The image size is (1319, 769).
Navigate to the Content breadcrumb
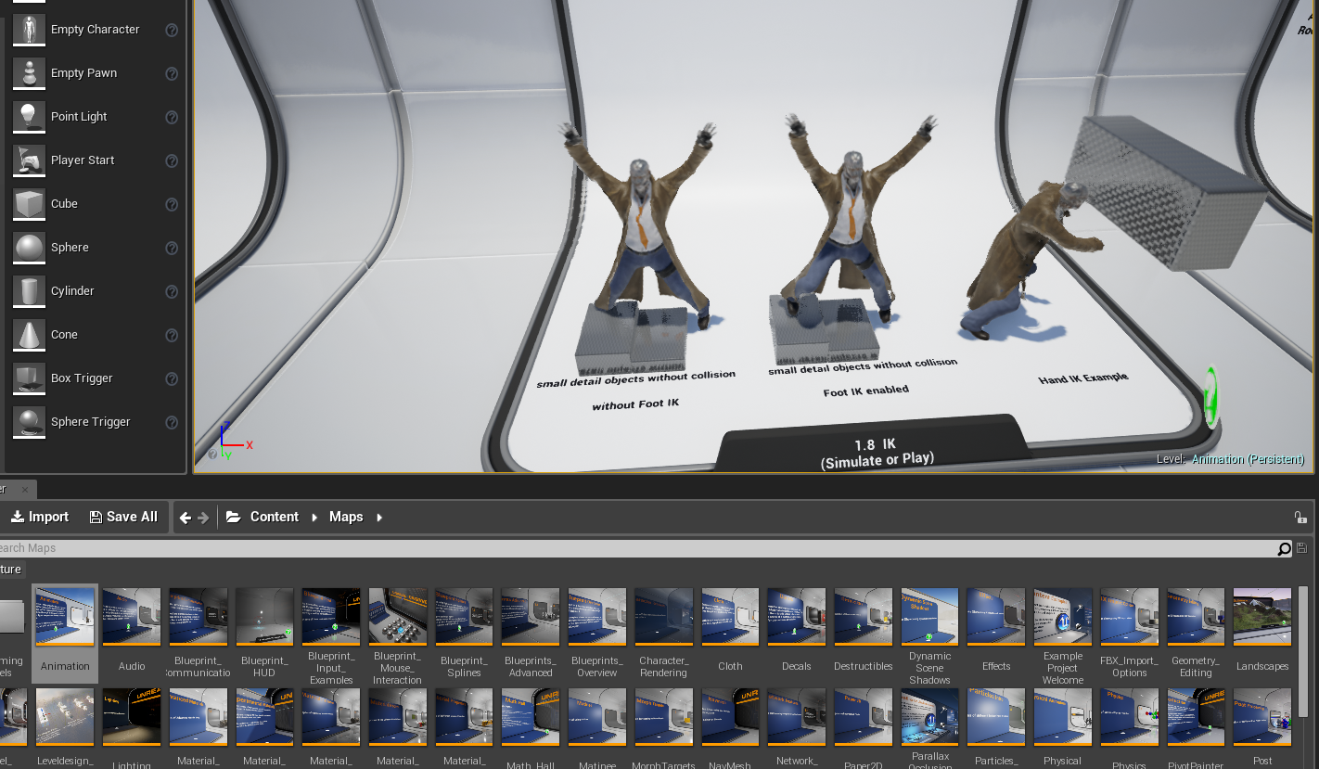275,517
